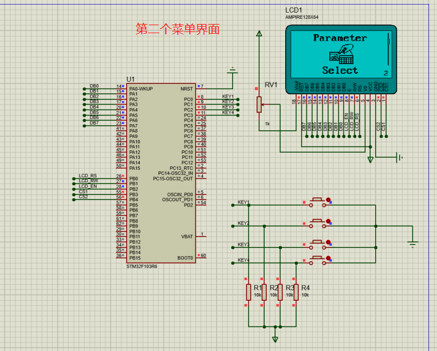Select the power terminal below the resistors
Image resolution: width=437 pixels, height=351 pixels.
275,339
